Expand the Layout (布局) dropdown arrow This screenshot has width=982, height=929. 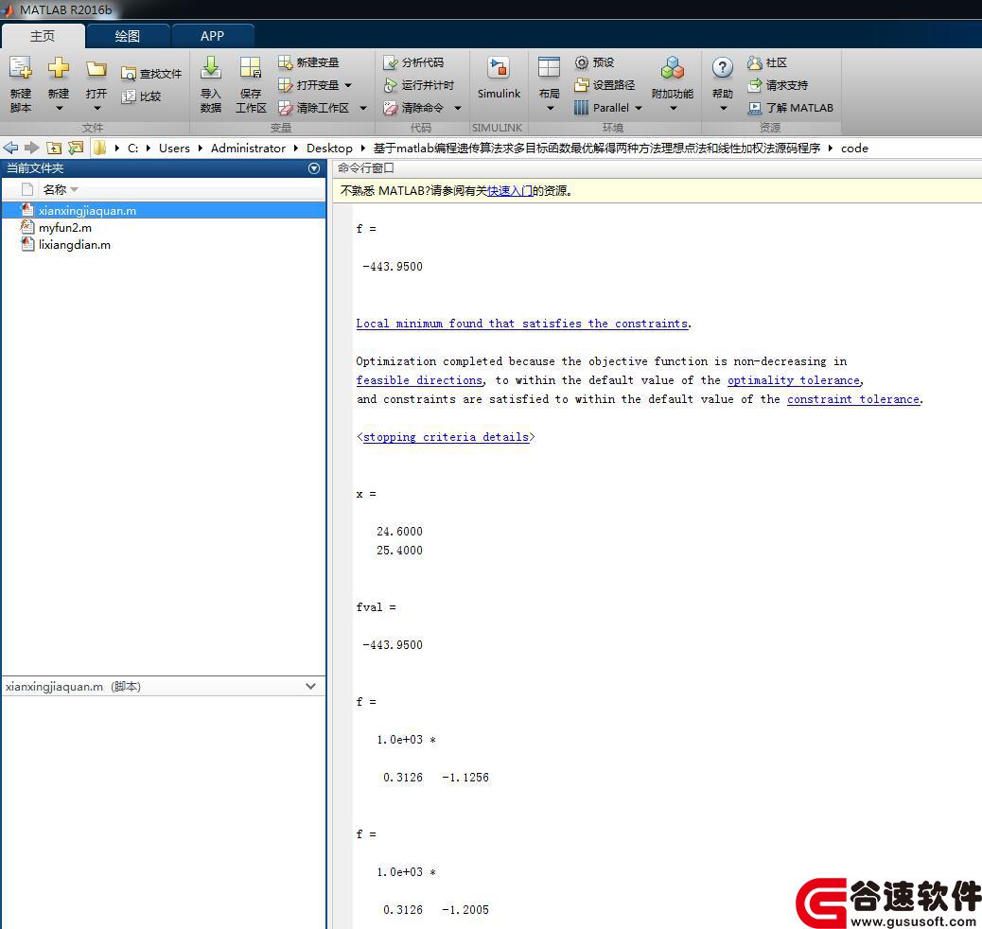click(550, 109)
